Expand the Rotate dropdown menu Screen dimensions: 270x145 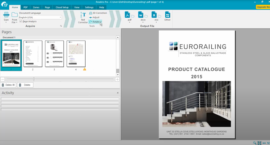[101, 22]
